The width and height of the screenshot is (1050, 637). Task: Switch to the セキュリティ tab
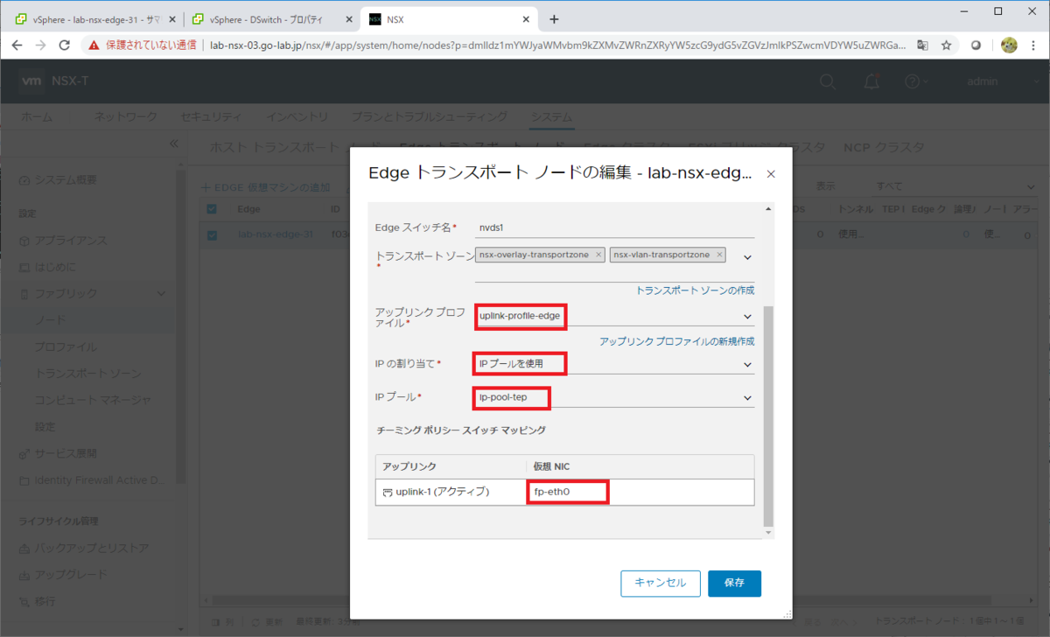[211, 116]
